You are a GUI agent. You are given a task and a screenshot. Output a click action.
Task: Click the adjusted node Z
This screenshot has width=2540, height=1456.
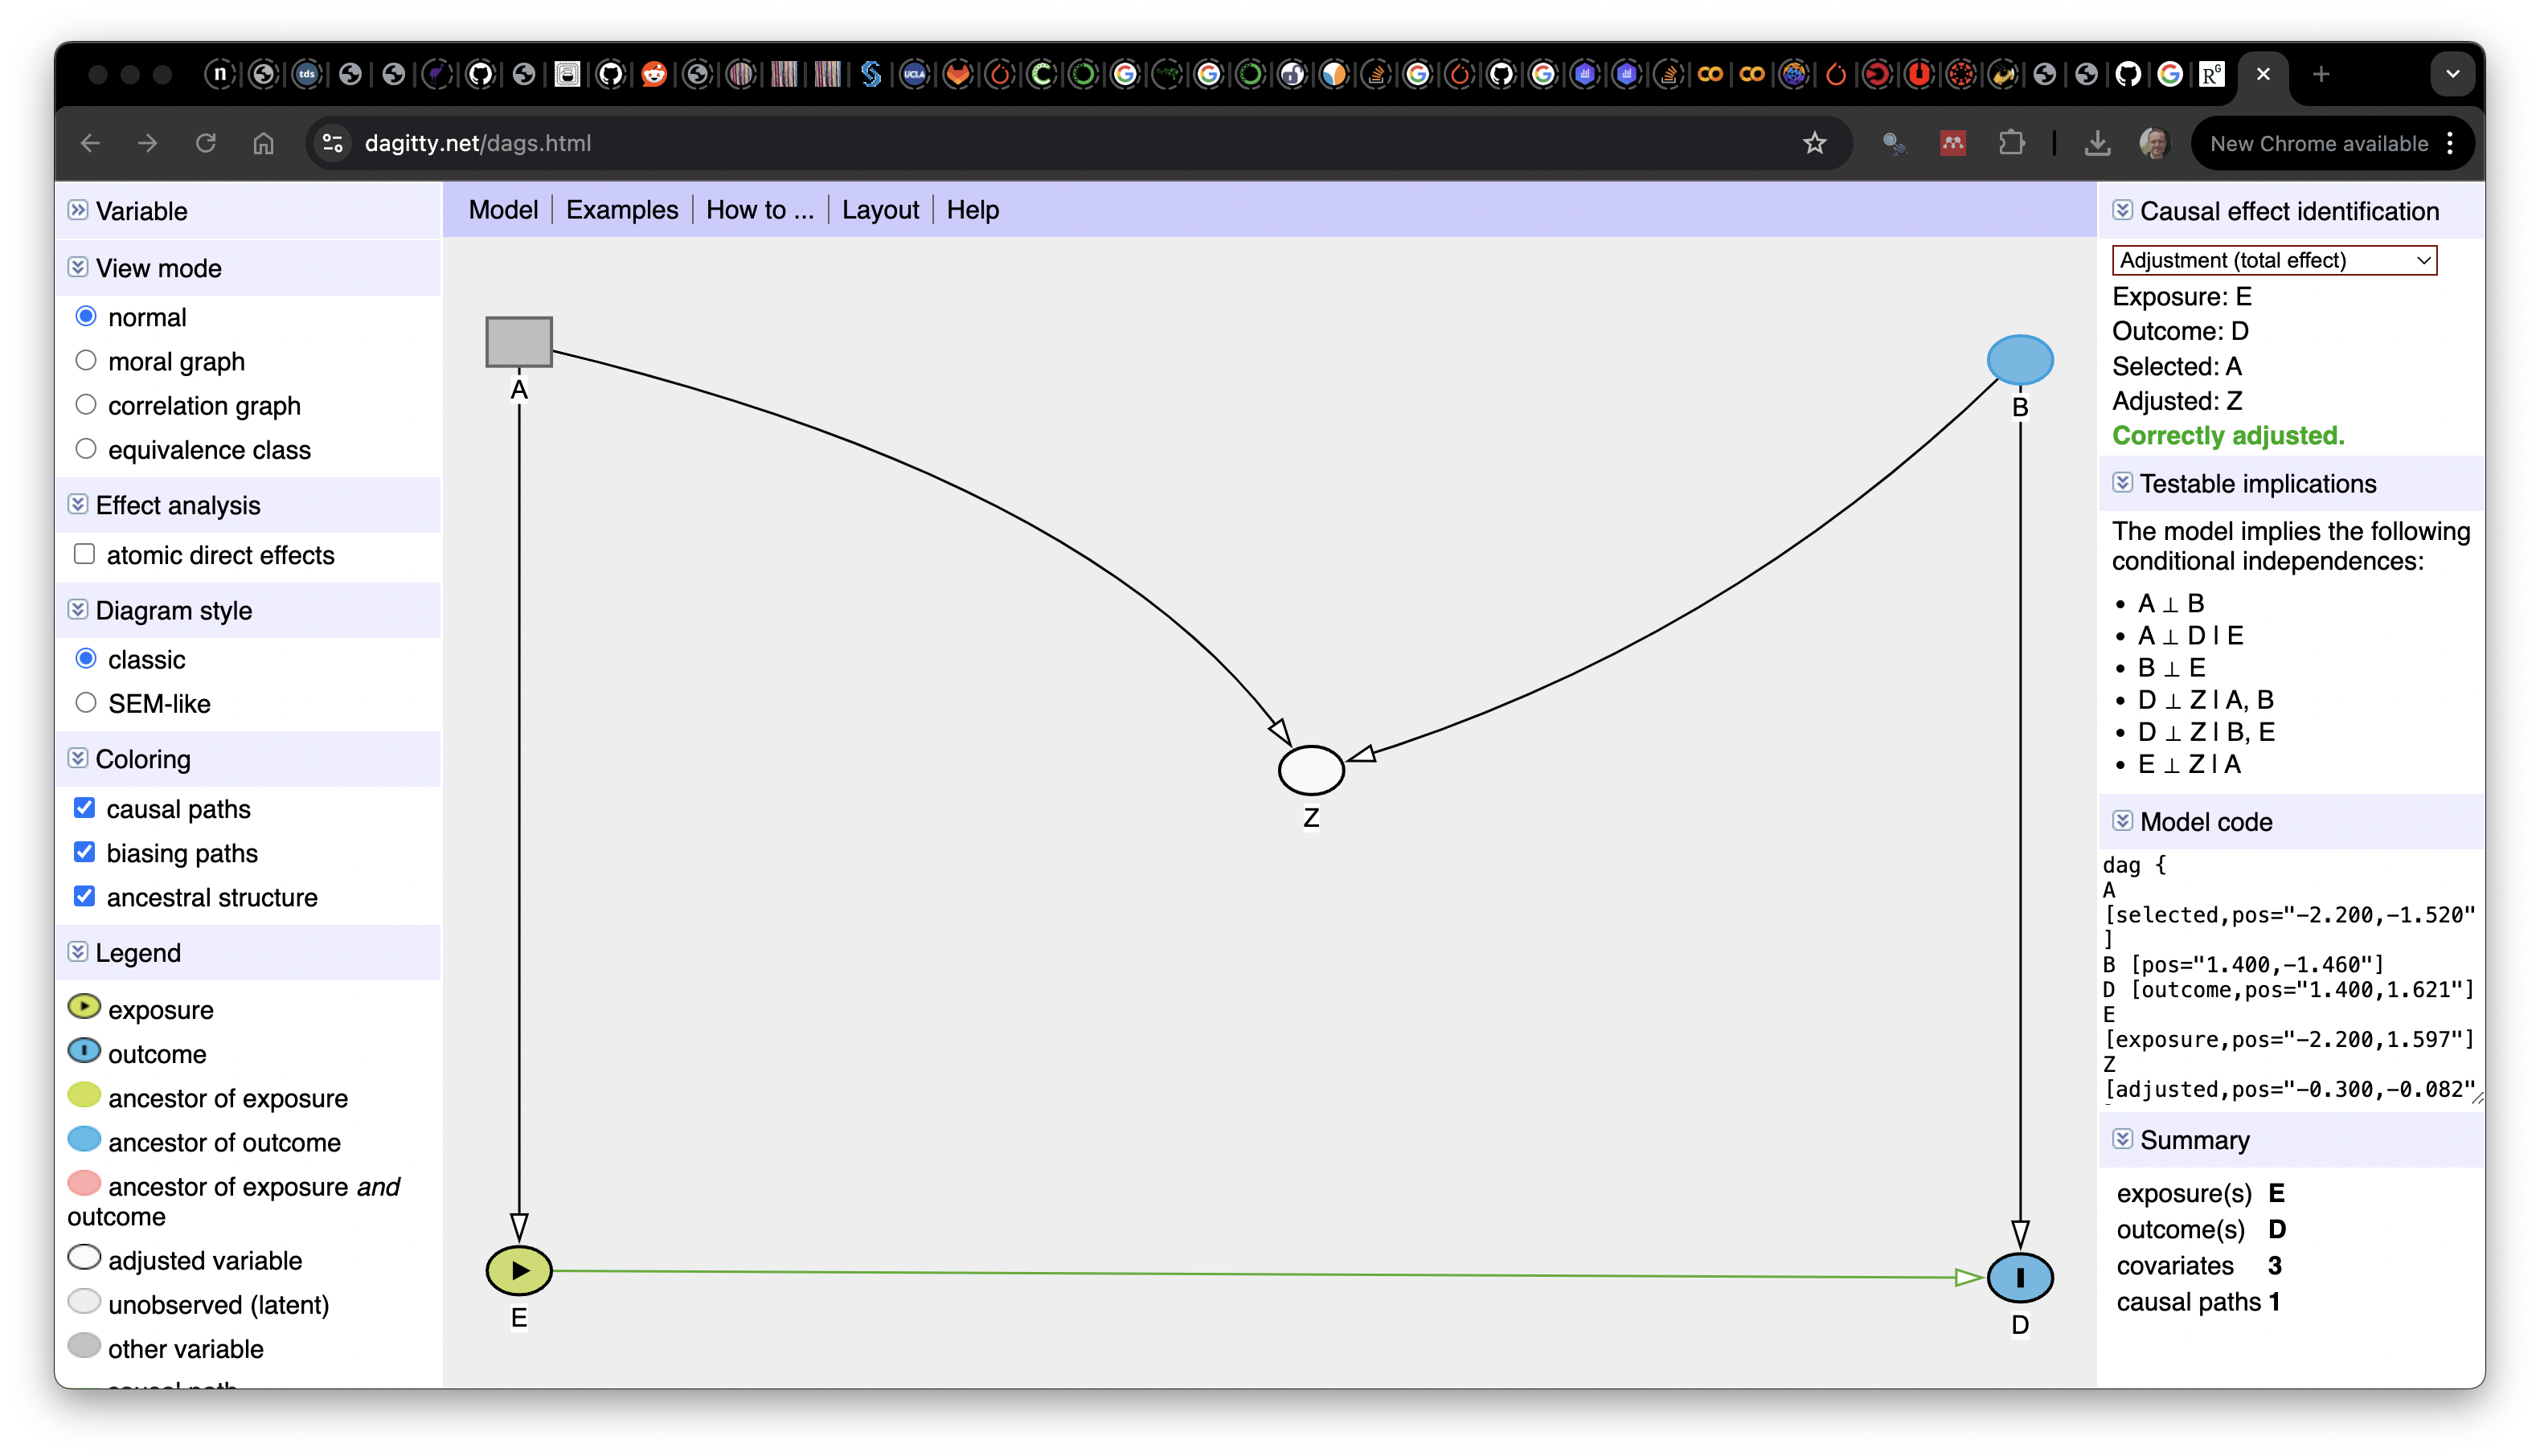(1311, 770)
